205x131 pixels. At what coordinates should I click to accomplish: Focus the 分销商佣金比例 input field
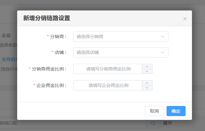[x=108, y=69]
